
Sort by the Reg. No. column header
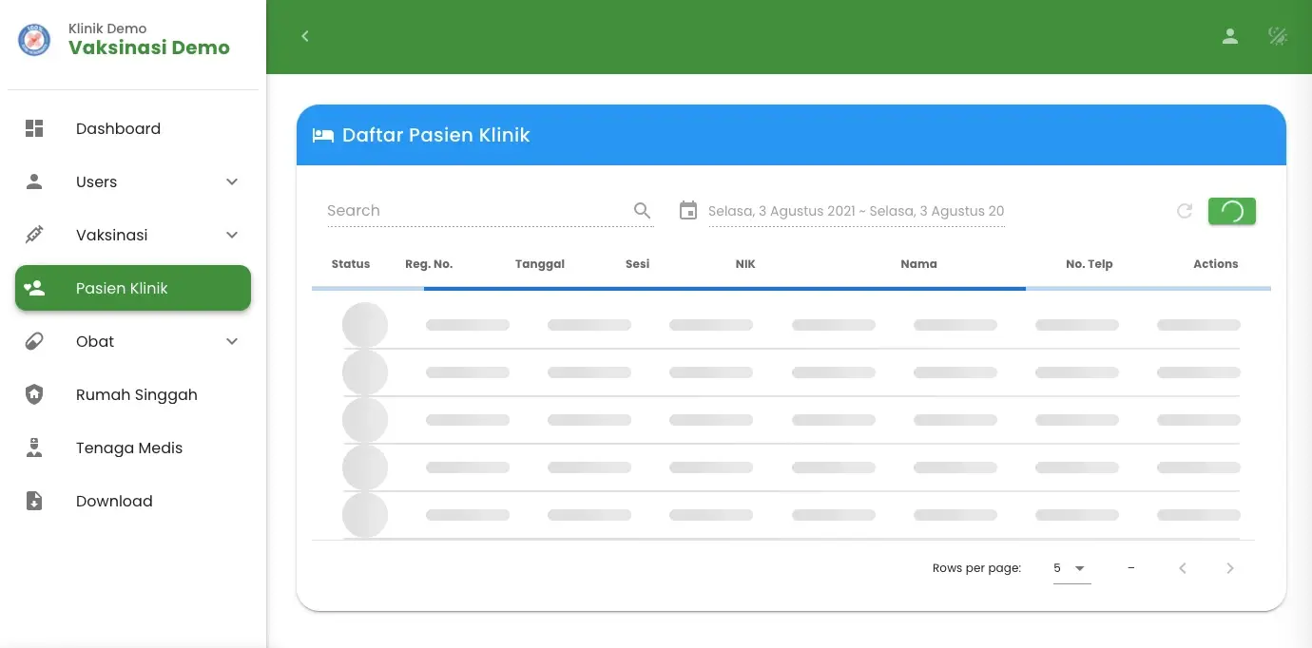click(429, 264)
